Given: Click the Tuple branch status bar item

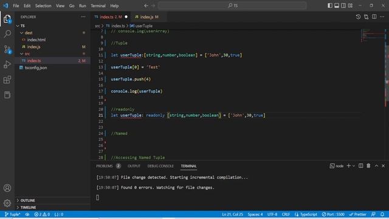Looking at the screenshot, I should click(12, 214).
